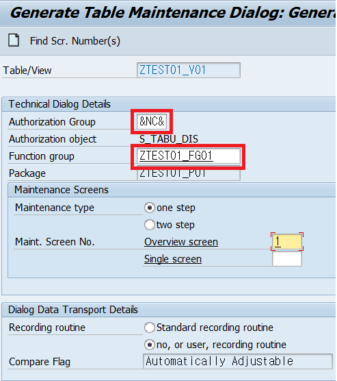Click the Package label
Image resolution: width=337 pixels, height=381 pixels.
coord(27,173)
